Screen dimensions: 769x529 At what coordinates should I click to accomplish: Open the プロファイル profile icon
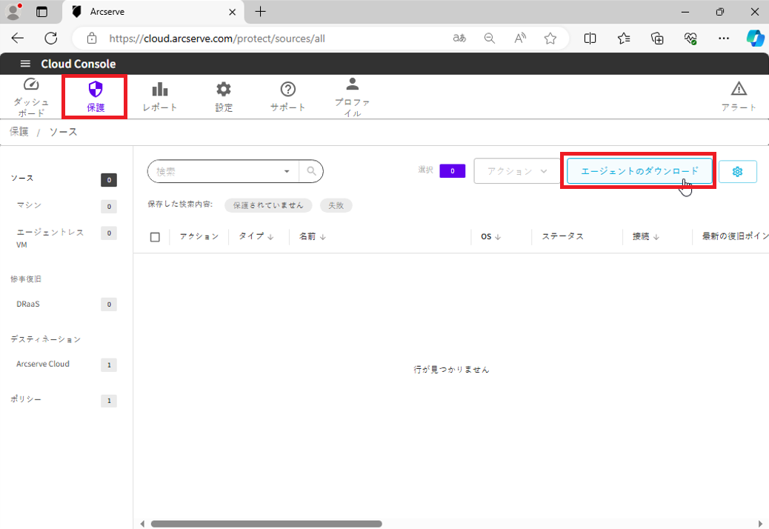(x=353, y=84)
